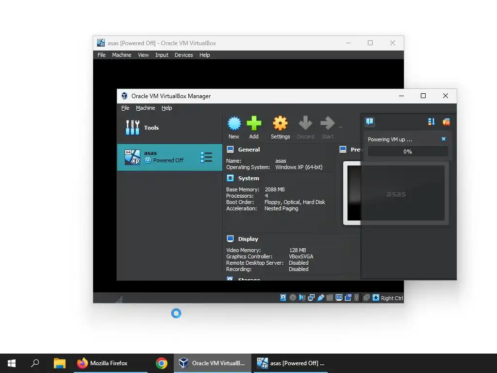497x373 pixels.
Task: Click USB plug icon in VM status bar
Action: pos(320,298)
